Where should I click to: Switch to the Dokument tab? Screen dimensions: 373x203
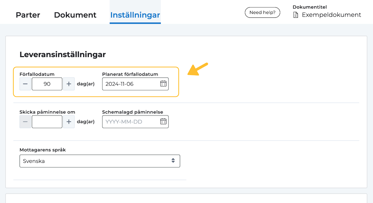point(75,15)
